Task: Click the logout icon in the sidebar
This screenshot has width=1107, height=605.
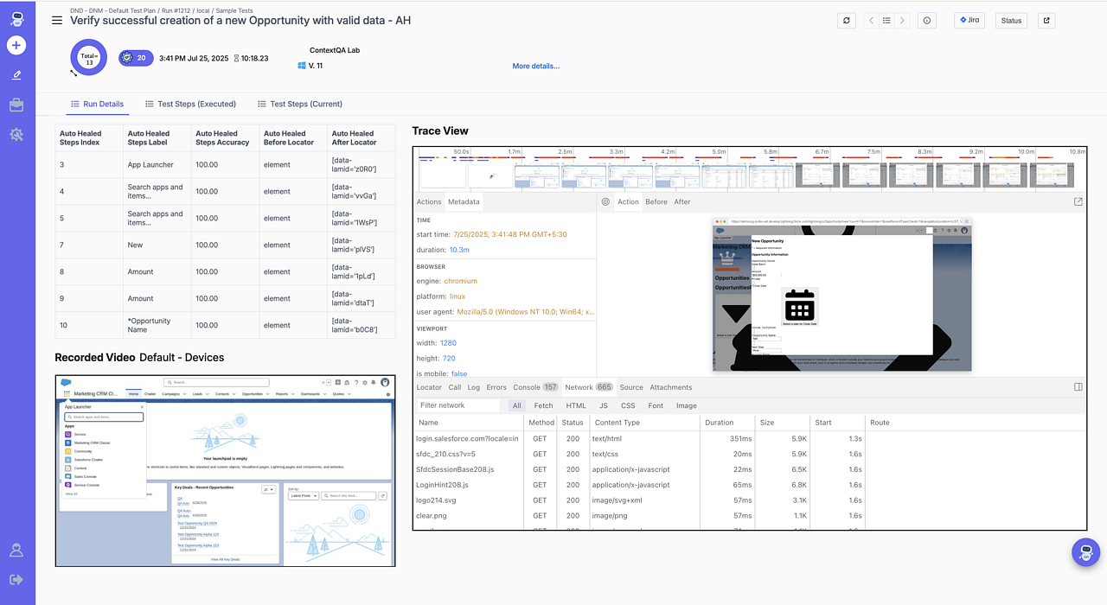Action: [16, 579]
